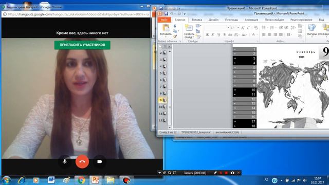Click the Clear formatting icon

click(x=255, y=28)
